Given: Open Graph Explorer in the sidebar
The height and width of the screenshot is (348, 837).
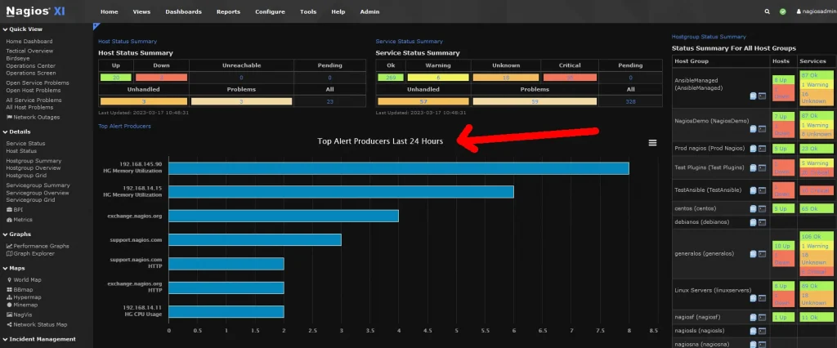Looking at the screenshot, I should pyautogui.click(x=30, y=253).
